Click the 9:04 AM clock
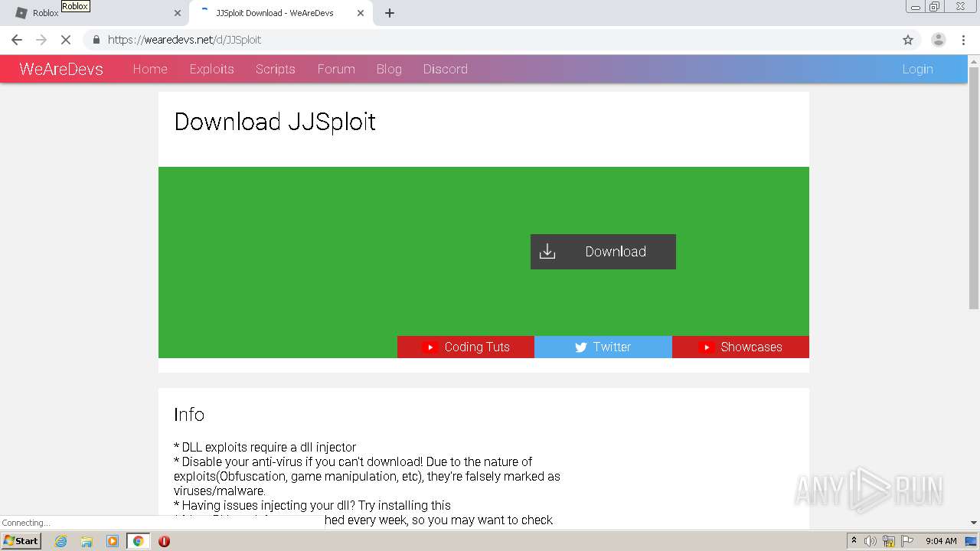980x551 pixels. (x=941, y=541)
